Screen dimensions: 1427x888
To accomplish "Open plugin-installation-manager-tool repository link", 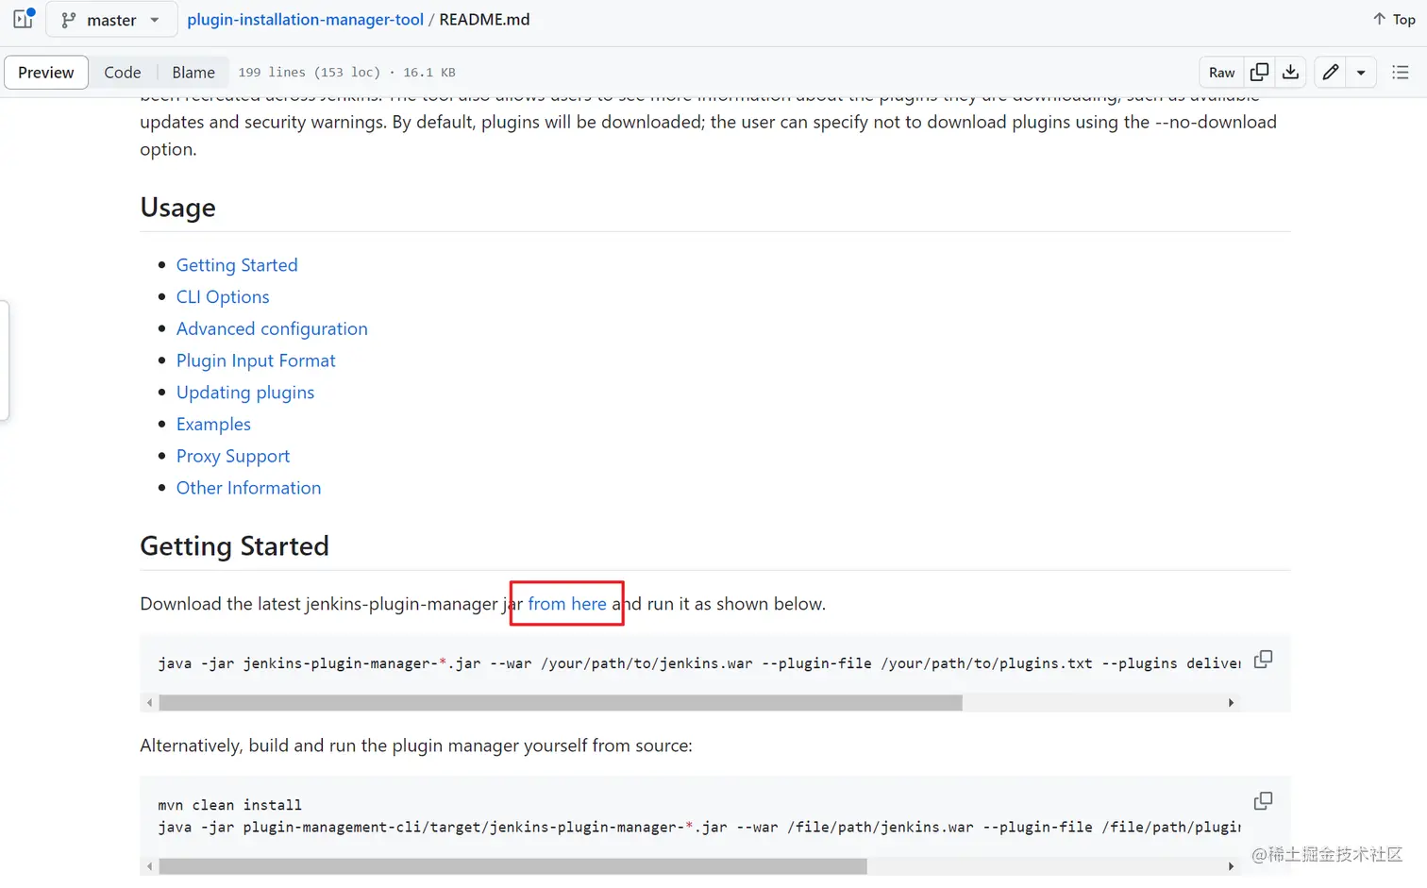I will tap(305, 19).
